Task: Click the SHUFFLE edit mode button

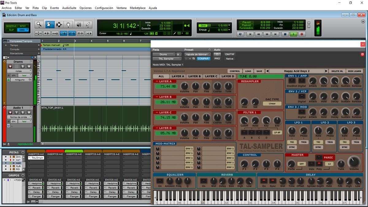Action: coord(11,26)
